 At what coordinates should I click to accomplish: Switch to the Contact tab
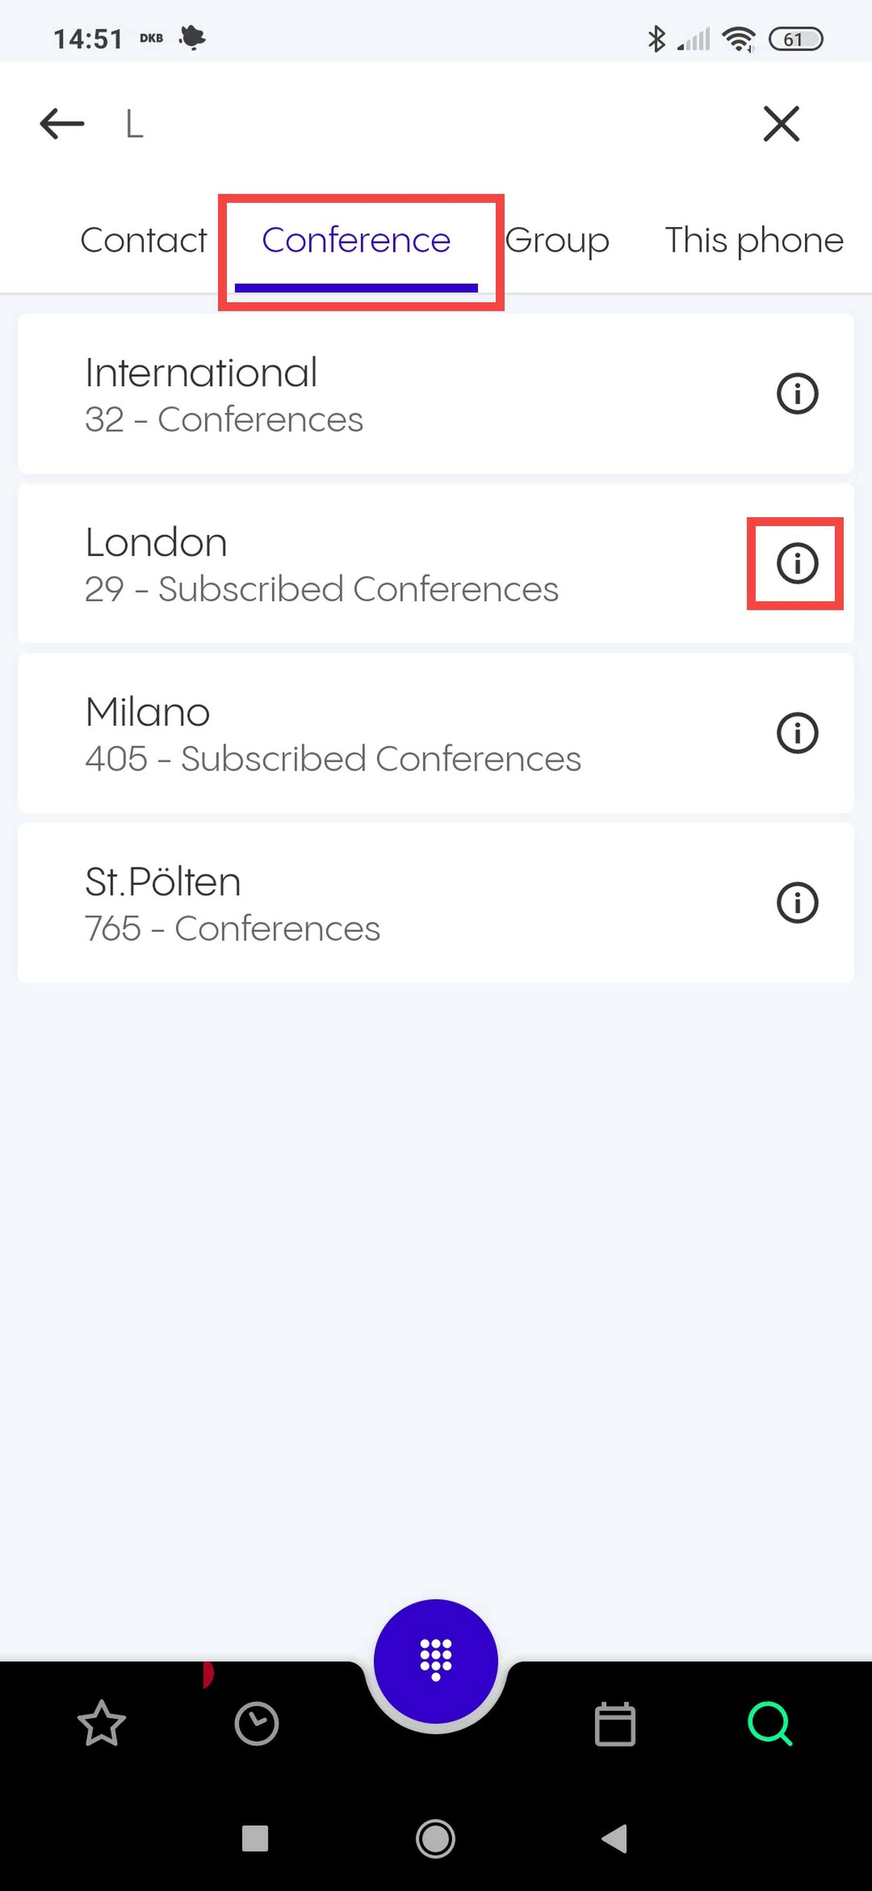(144, 241)
